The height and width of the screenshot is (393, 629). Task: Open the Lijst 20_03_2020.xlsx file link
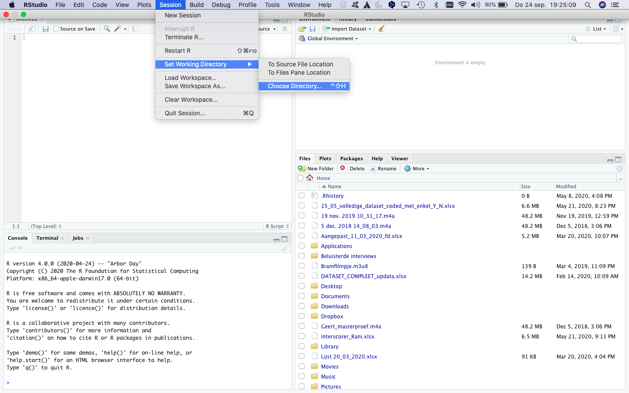click(349, 356)
